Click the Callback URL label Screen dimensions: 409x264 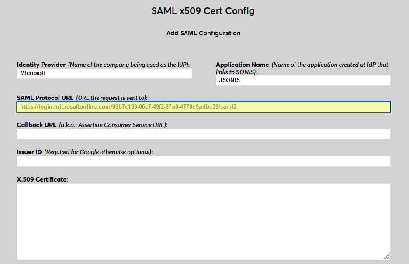[x=36, y=125]
